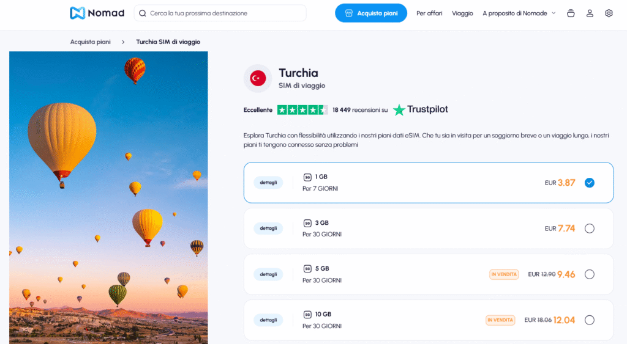
Task: Follow the Acquista piani breadcrumb link
Action: [91, 42]
